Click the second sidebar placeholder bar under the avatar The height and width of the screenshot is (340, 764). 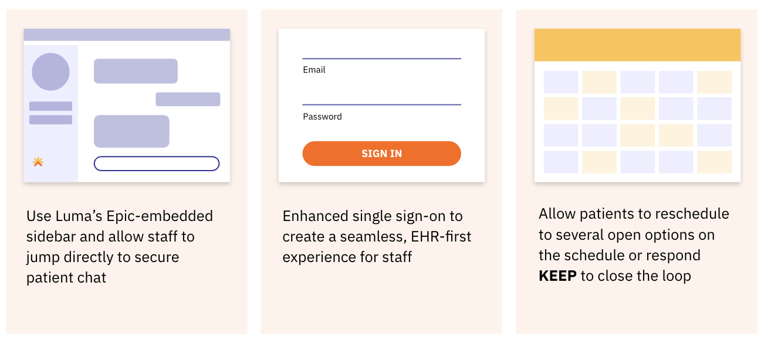pos(50,120)
